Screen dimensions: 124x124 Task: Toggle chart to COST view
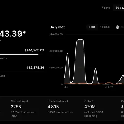point(92,27)
